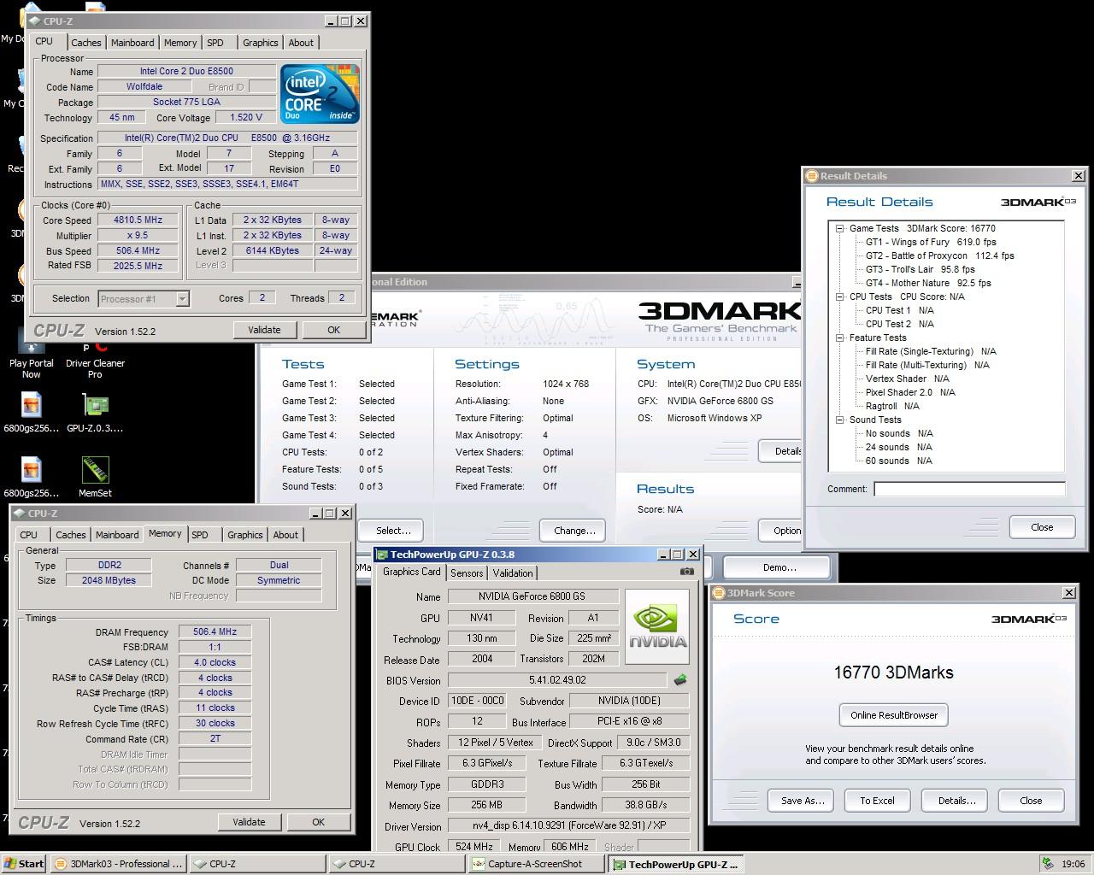Select 6800gs256 file icon beside GPU-Z shortcut

[31, 413]
